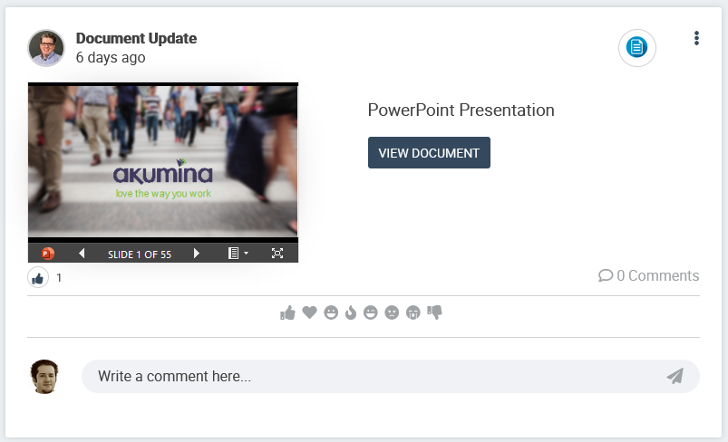Toggle the like button beside the count

[x=38, y=278]
